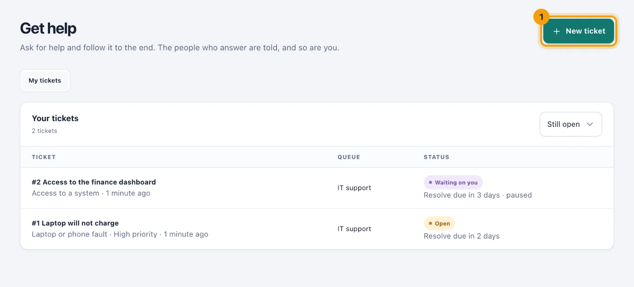Viewport: 634px width, 287px height.
Task: Click the 'Your tickets' heading
Action: pos(55,118)
